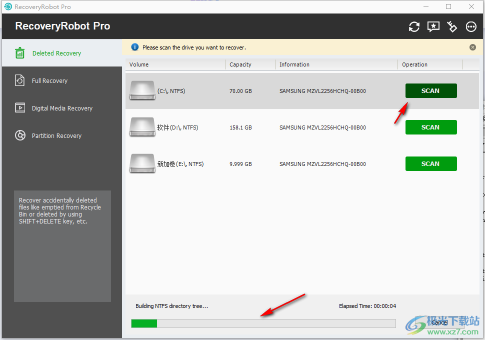This screenshot has height=340, width=485.
Task: Close the RecoveryRobot Pro window
Action: point(471,6)
